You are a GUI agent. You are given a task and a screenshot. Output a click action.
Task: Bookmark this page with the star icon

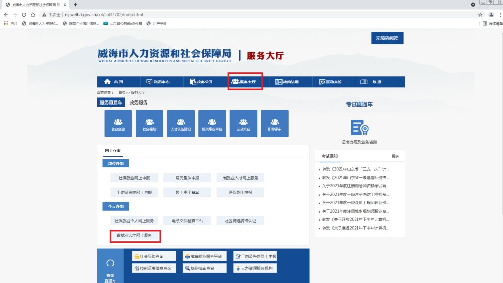pyautogui.click(x=480, y=15)
